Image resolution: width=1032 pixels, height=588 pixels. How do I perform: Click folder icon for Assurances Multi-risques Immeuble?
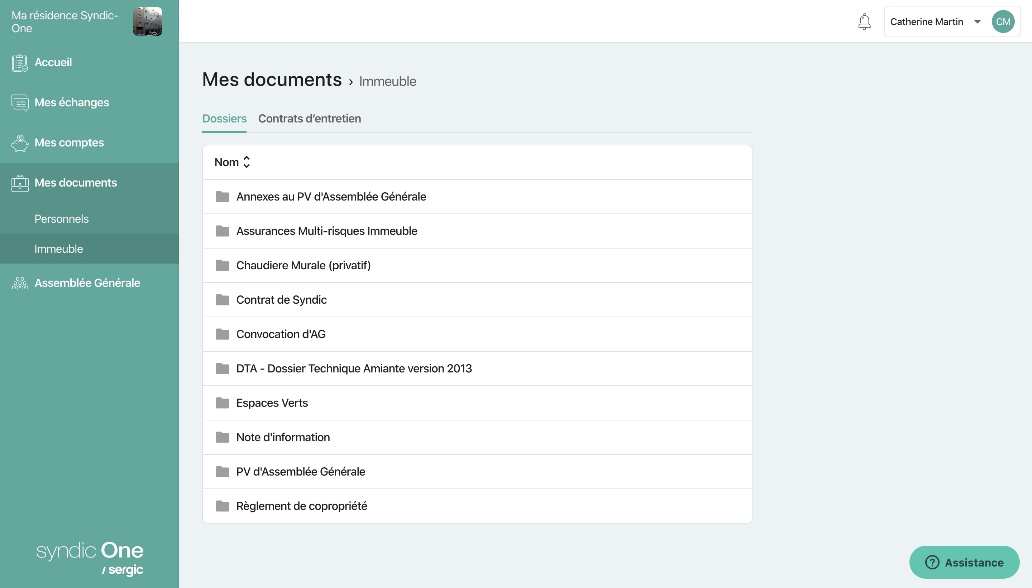click(x=222, y=231)
